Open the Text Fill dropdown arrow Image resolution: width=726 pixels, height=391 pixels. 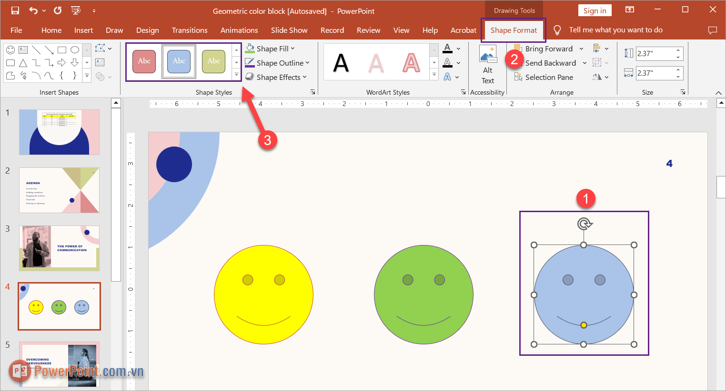coord(458,49)
